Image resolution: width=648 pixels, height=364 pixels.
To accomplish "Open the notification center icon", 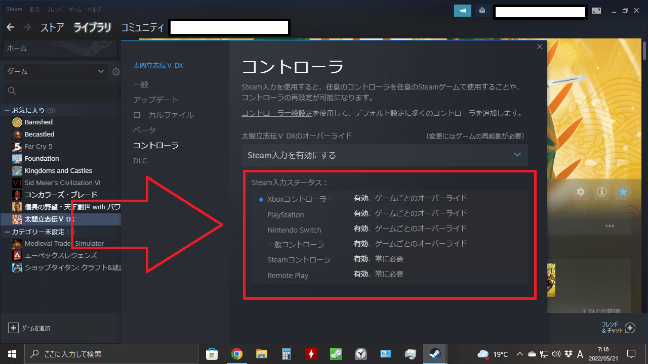I will click(x=631, y=354).
